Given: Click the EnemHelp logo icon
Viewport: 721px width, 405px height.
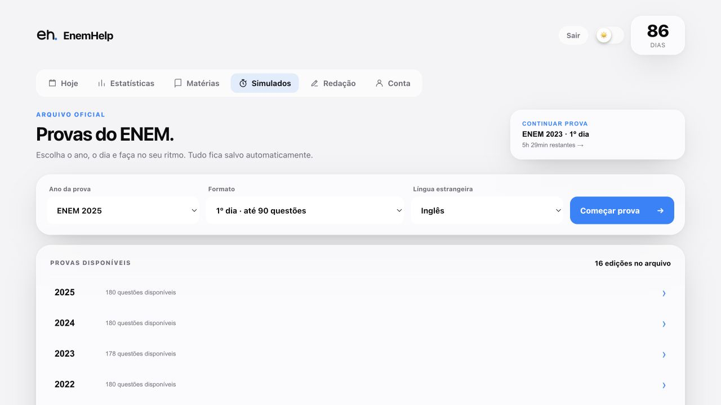Looking at the screenshot, I should tap(47, 35).
